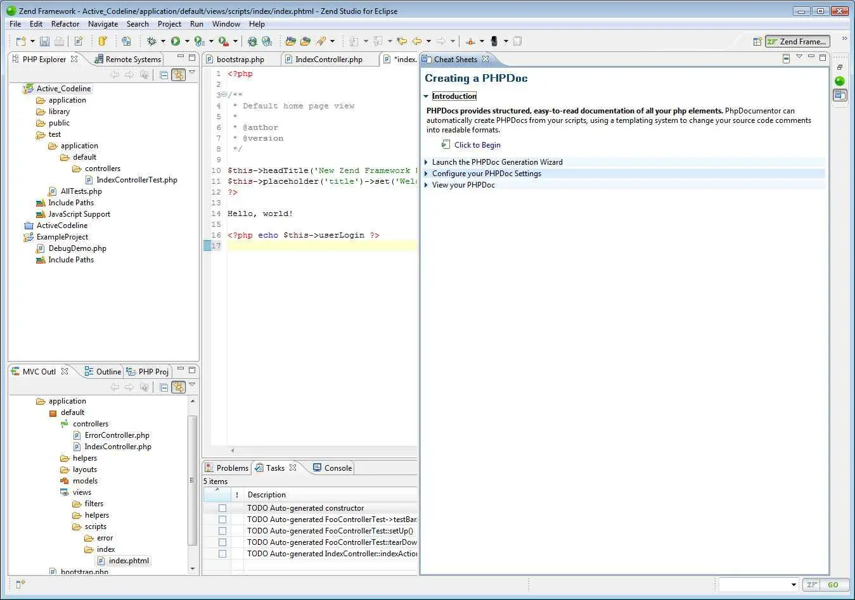Collapse all in MVC Outline toolbar
Screen dimensions: 855x600
[164, 386]
